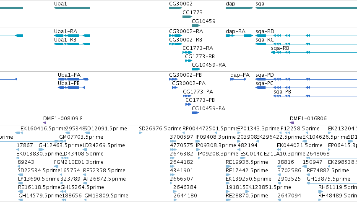Select the sqa-RD transcript
This screenshot has height=202, width=357.
tap(306, 36)
